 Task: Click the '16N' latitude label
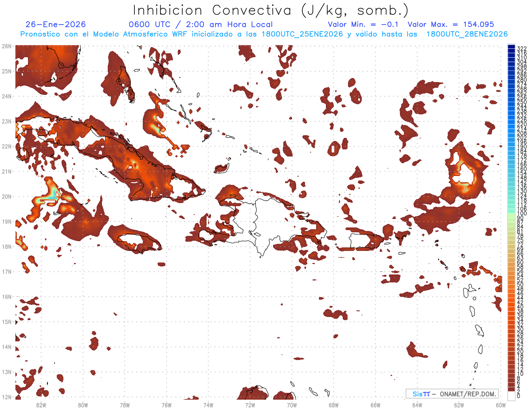7,297
